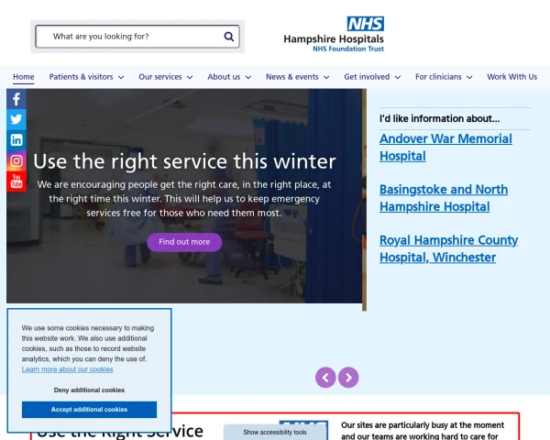Open the YouTube social icon
This screenshot has height=440, width=550.
point(16,181)
